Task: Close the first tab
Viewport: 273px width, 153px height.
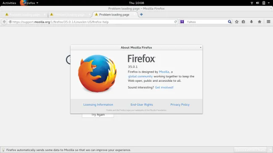Action: pyautogui.click(x=45, y=15)
